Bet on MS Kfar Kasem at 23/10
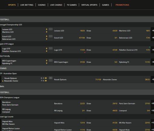This screenshot has height=131, width=154. coord(134,123)
